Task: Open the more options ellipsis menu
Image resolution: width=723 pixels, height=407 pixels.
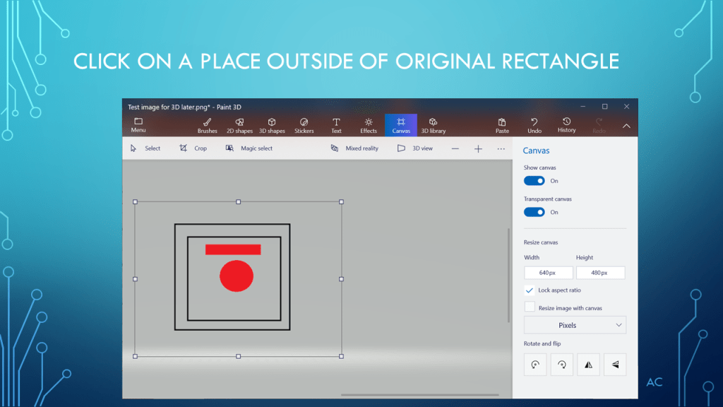Action: pyautogui.click(x=501, y=148)
